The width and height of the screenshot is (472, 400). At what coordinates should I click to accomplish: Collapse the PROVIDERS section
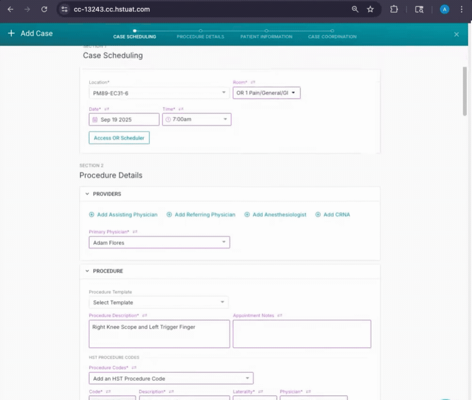(x=87, y=194)
